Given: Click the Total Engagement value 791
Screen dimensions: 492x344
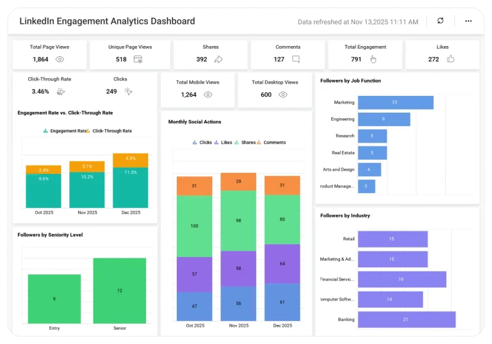Looking at the screenshot, I should coord(356,59).
